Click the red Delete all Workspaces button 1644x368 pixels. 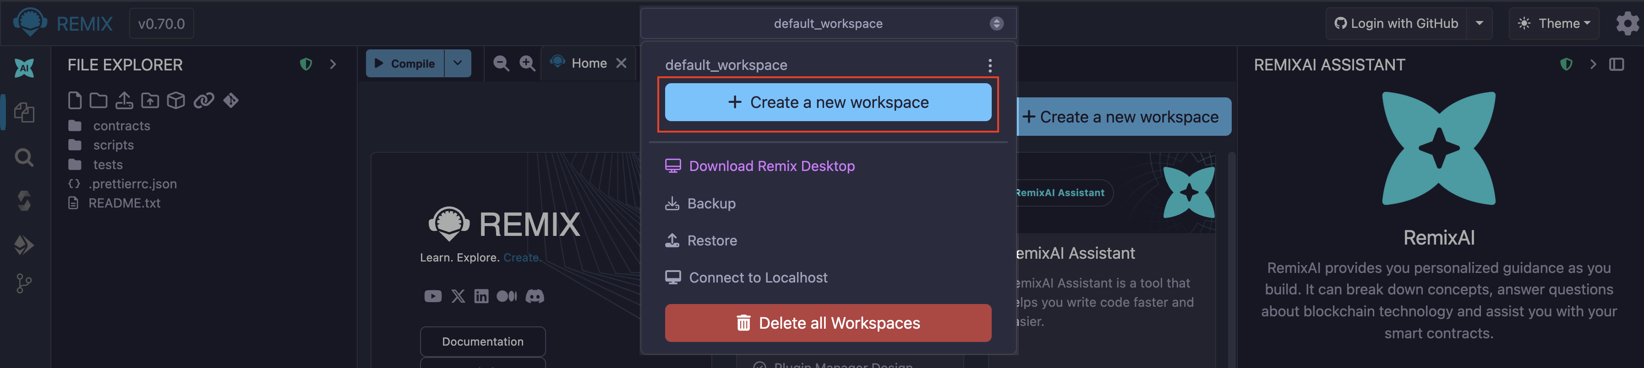828,323
